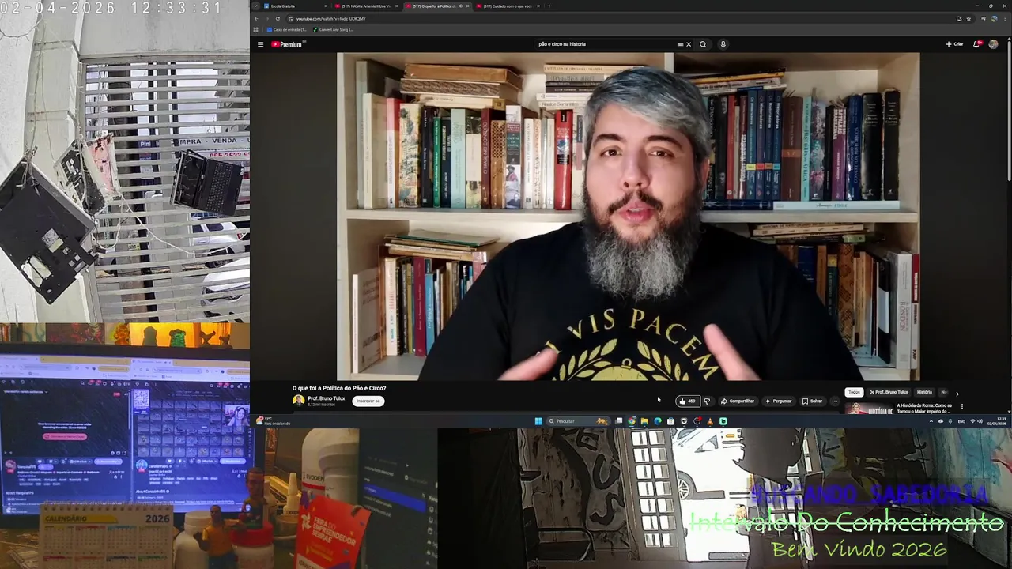Click the video title O que foi a Política
Image resolution: width=1012 pixels, height=569 pixels.
339,388
